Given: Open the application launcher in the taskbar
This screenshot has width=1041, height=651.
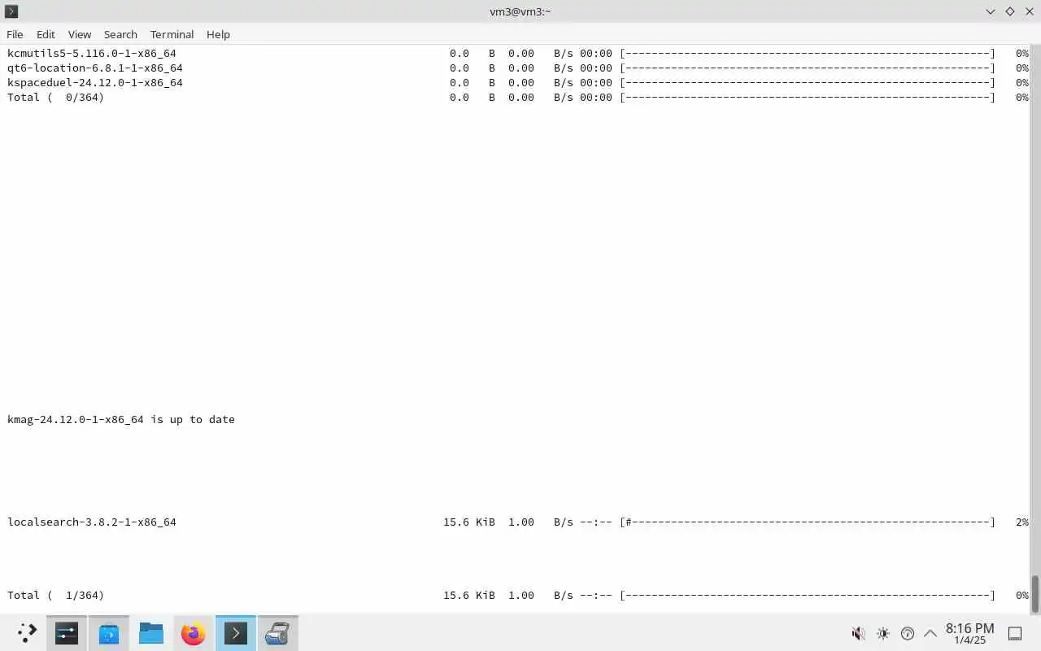Looking at the screenshot, I should (x=27, y=633).
